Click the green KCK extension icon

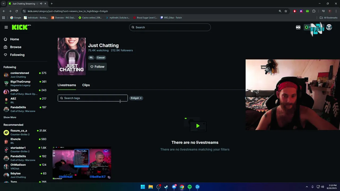tap(307, 11)
